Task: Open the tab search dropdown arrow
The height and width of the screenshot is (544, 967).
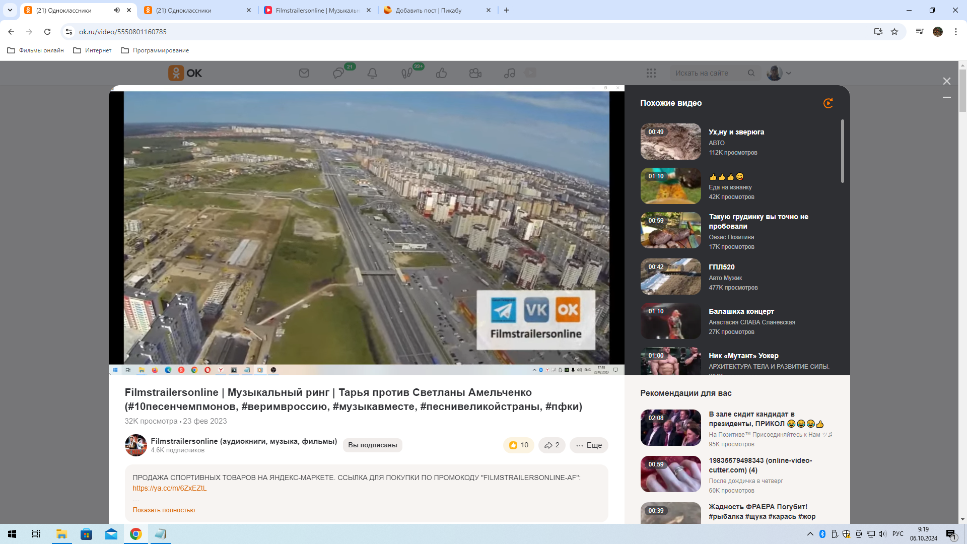Action: click(10, 10)
